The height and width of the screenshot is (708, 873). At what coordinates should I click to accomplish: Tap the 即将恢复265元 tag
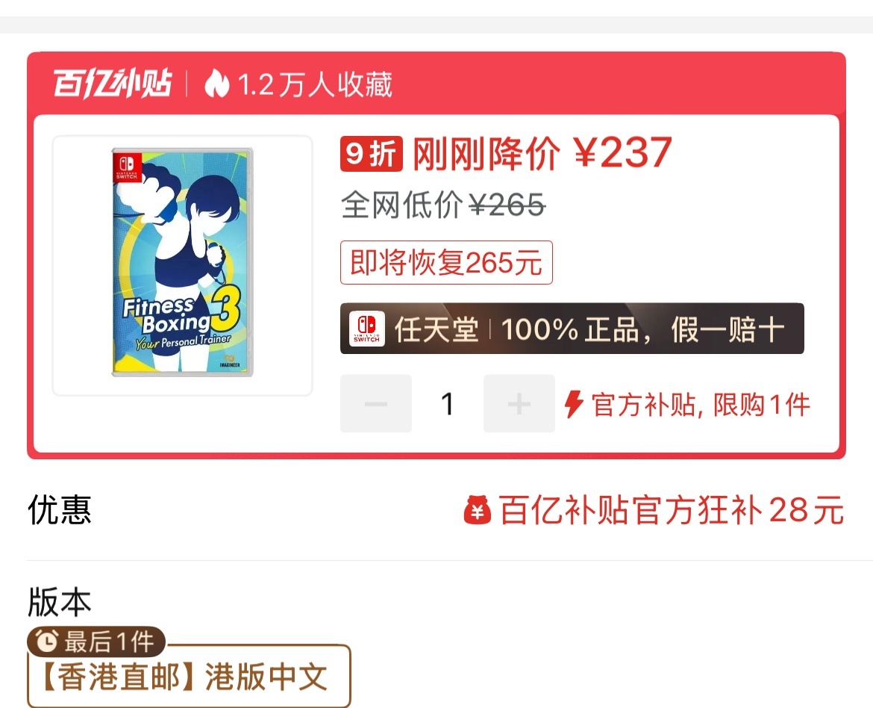coord(446,263)
